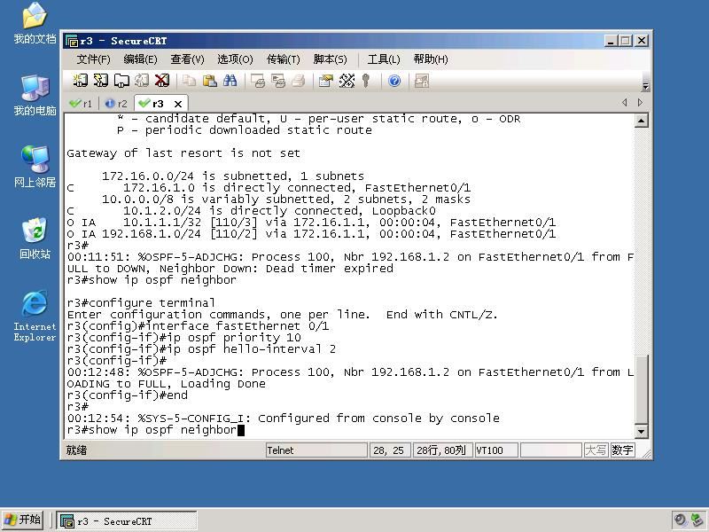Open the 帮助(H) menu
The width and height of the screenshot is (709, 532).
pos(431,59)
